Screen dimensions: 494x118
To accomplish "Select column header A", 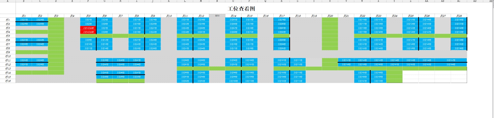I will pyautogui.click(x=8, y=1).
